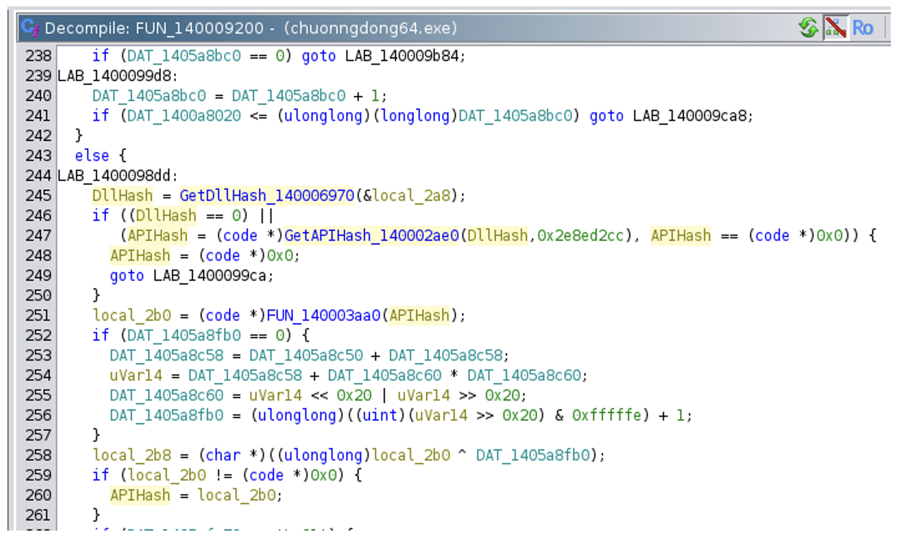The width and height of the screenshot is (897, 540).
Task: Click the Re-decompile refresh icon
Action: click(x=808, y=28)
